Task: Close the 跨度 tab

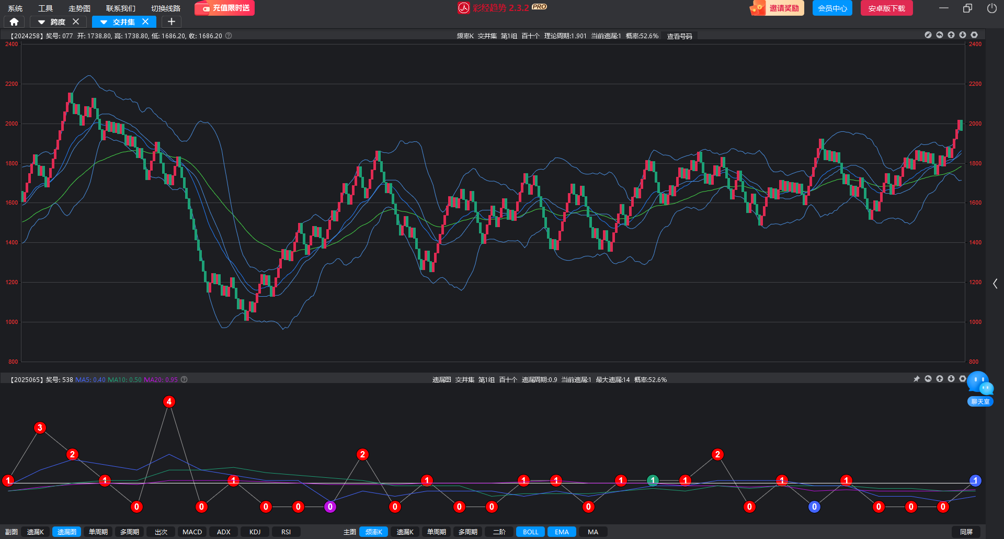Action: (x=76, y=21)
